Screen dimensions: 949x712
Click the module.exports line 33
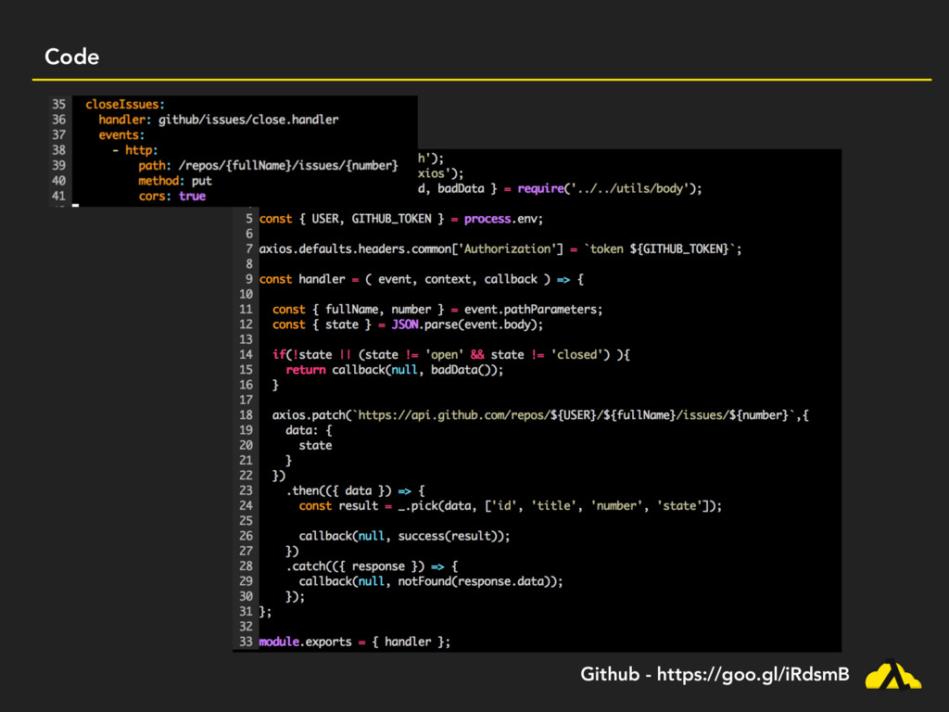[x=355, y=642]
